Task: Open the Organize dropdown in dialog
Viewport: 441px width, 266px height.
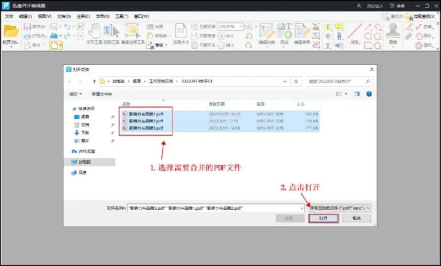Action: pyautogui.click(x=76, y=94)
